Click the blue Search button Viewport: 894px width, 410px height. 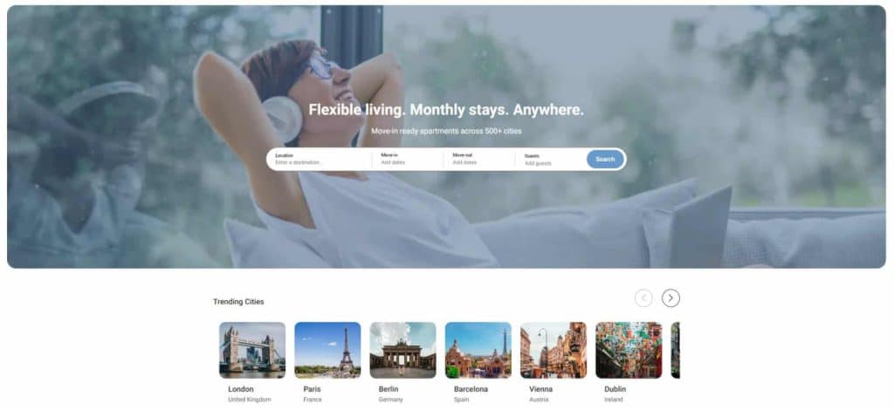pos(605,160)
